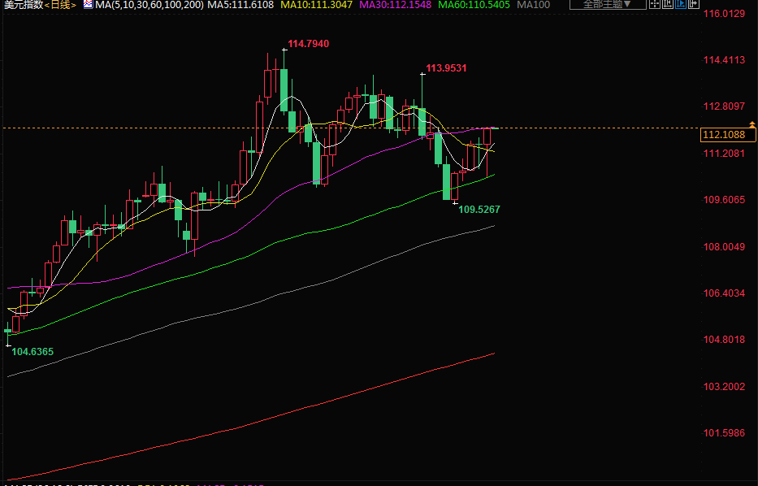Click the 114.7940 high price marker
This screenshot has width=758, height=486.
point(309,43)
